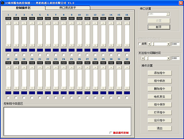This screenshot has width=184, height=139.
Task: Click the 添加指令 button
Action: (159, 73)
